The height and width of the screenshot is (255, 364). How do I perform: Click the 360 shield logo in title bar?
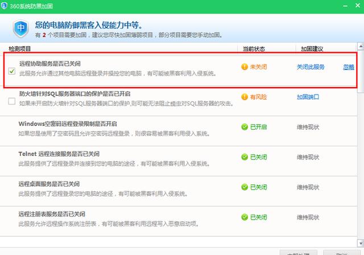pos(4,6)
